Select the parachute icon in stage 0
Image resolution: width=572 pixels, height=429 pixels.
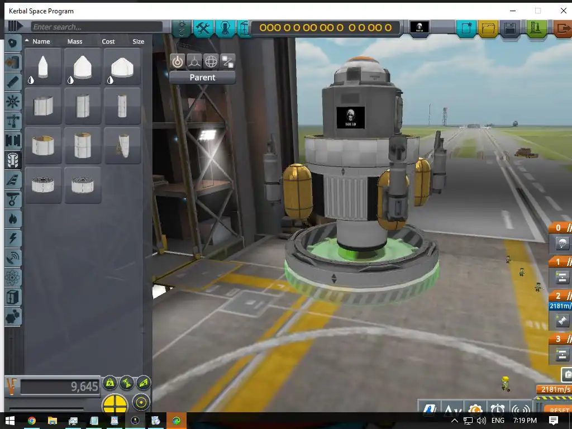562,244
